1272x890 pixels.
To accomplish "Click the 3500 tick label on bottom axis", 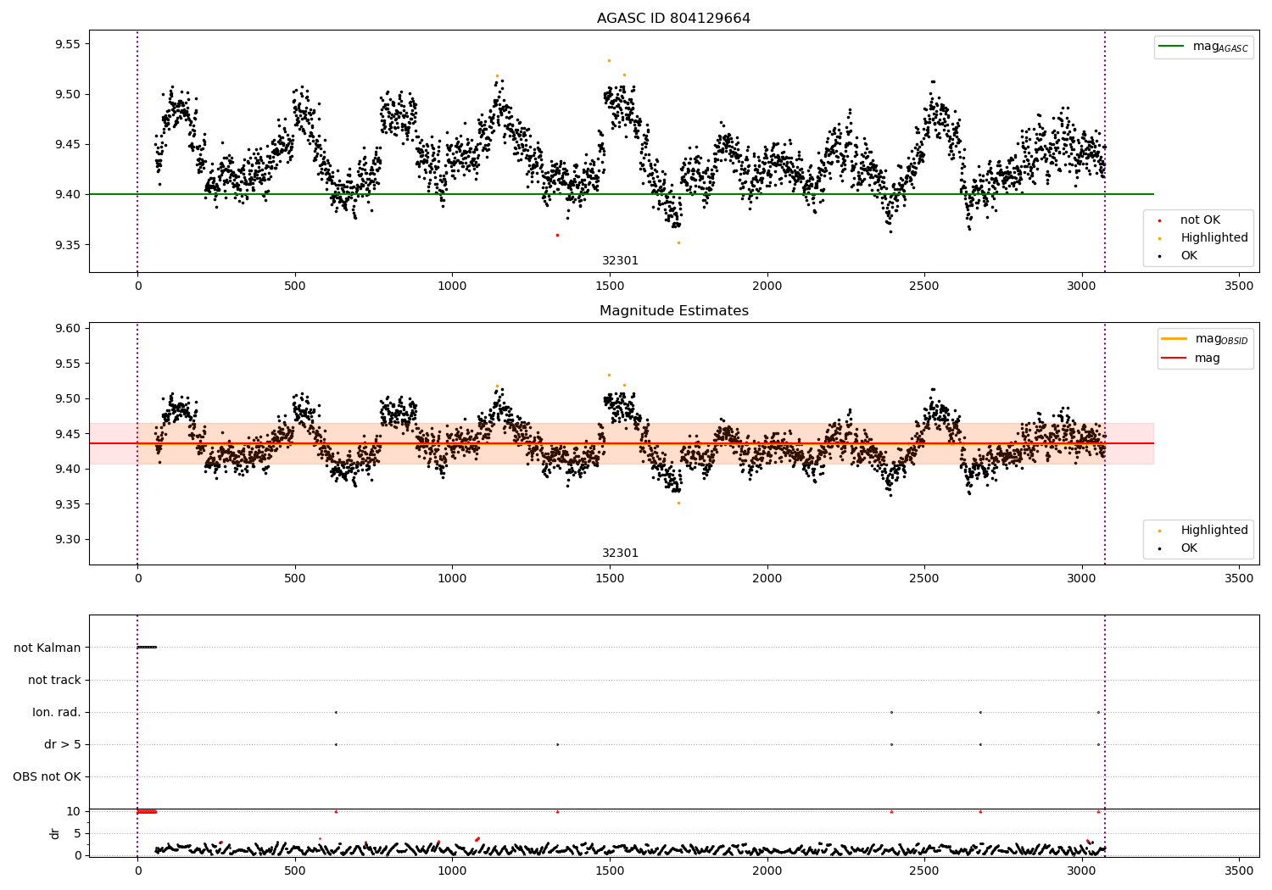I will pyautogui.click(x=1239, y=871).
